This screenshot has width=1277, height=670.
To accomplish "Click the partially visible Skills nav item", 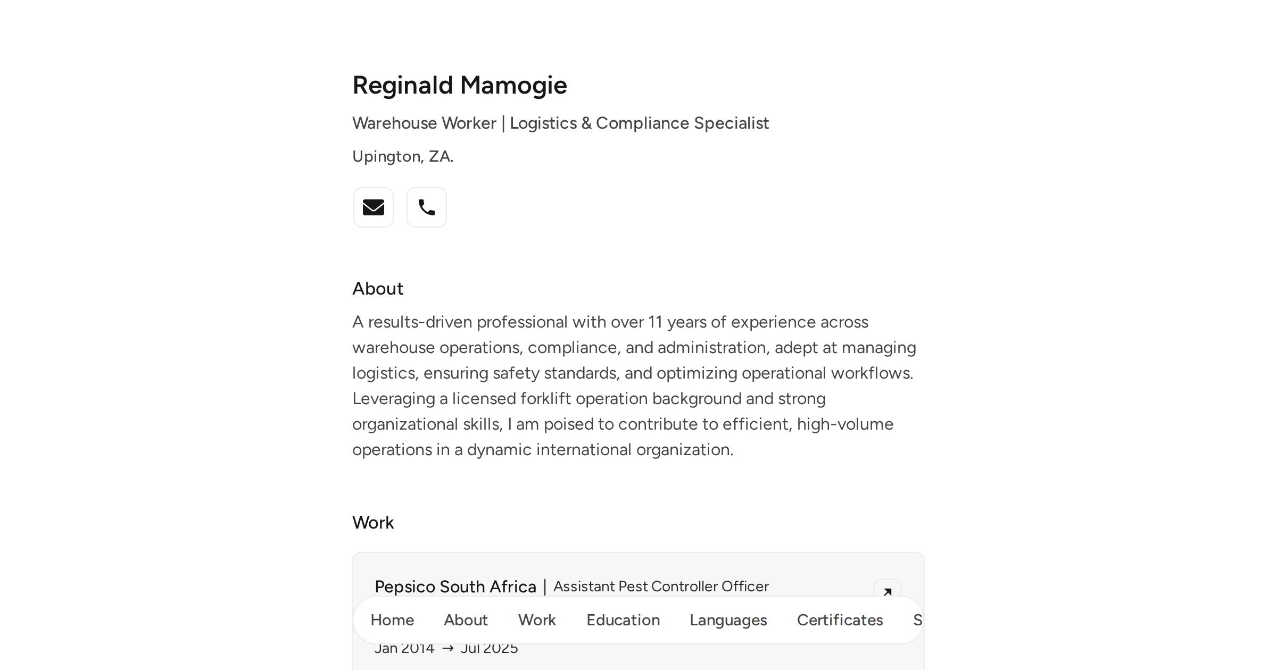I will (919, 620).
